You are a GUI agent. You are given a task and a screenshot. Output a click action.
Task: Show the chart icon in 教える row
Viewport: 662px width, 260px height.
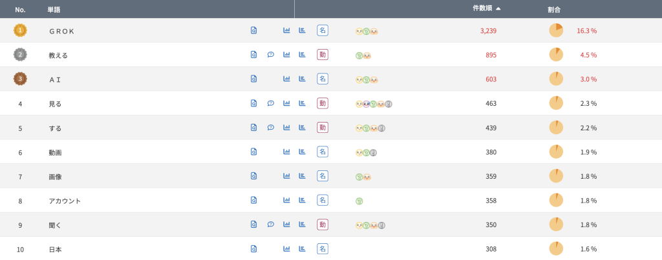(x=286, y=54)
